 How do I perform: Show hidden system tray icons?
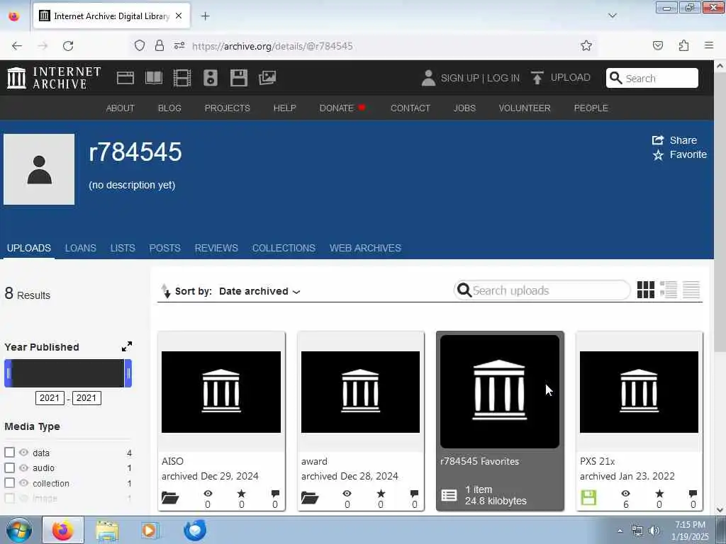620,531
